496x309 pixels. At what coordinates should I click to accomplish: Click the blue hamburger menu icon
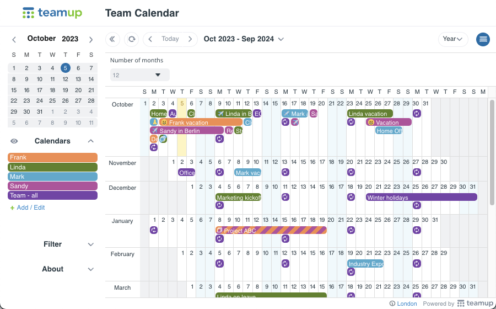coord(483,39)
